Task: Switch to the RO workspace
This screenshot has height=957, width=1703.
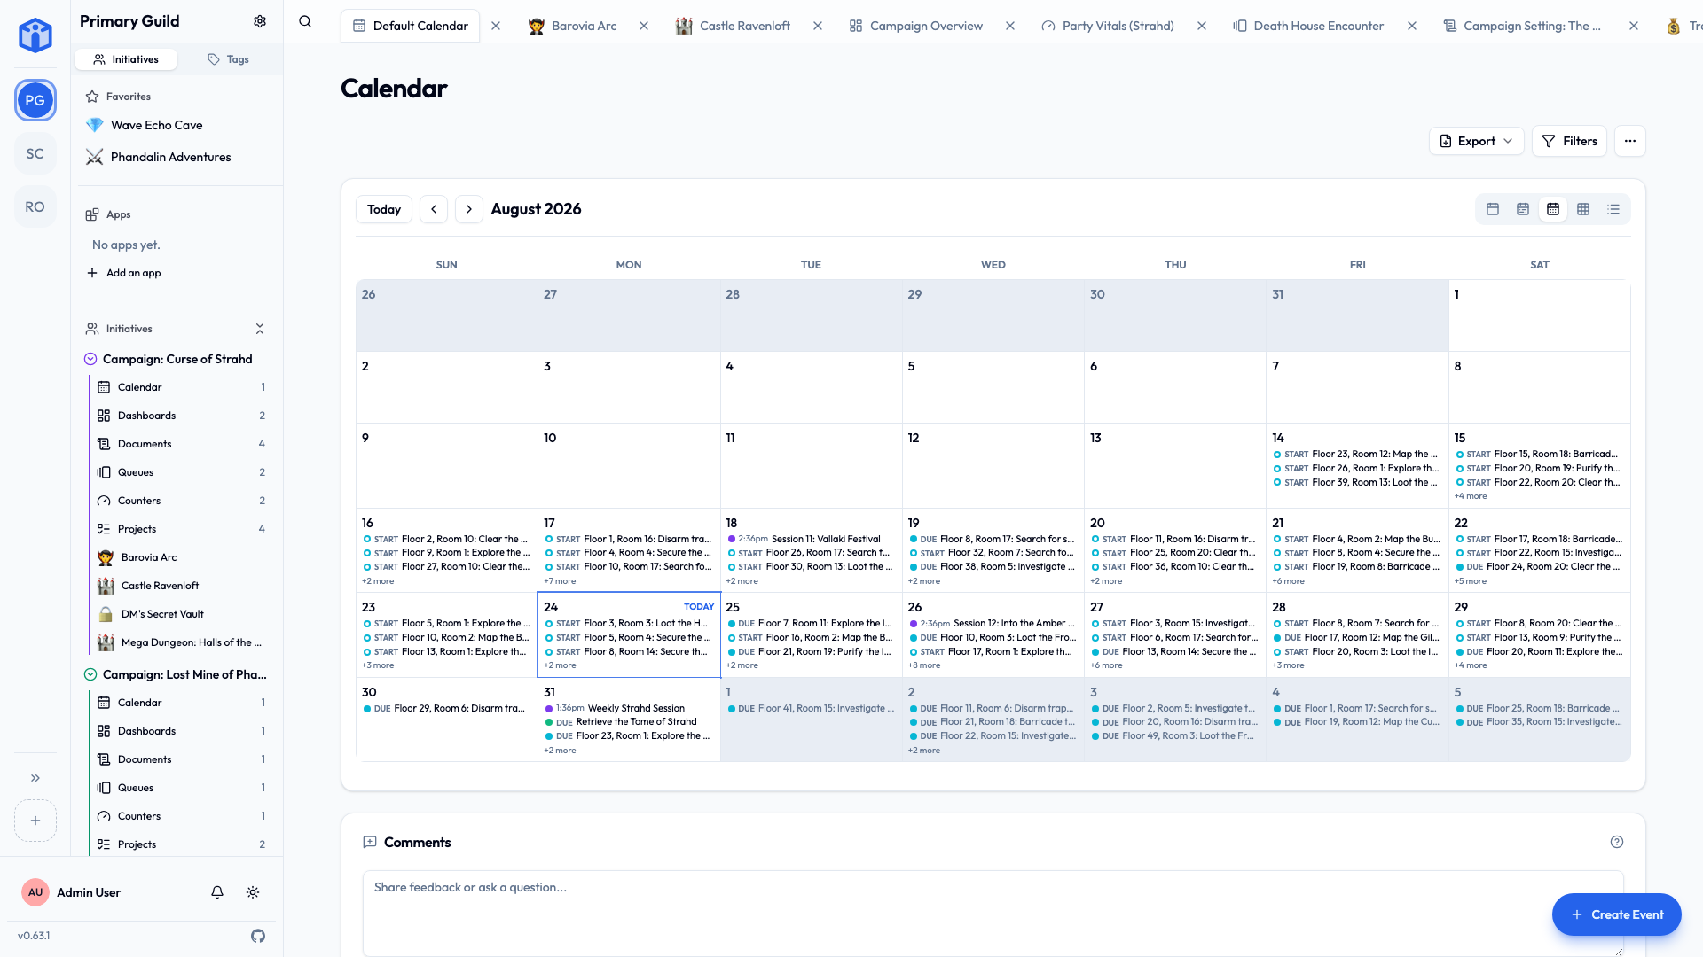Action: coord(35,206)
